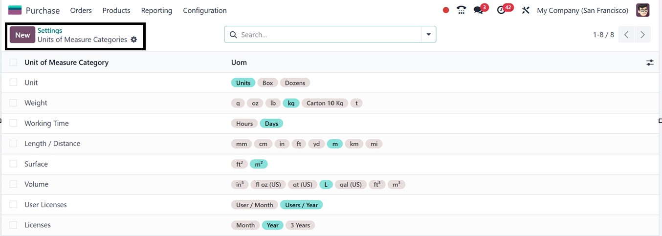This screenshot has height=236, width=662.
Task: Check the Volume row checkbox
Action: [x=13, y=184]
